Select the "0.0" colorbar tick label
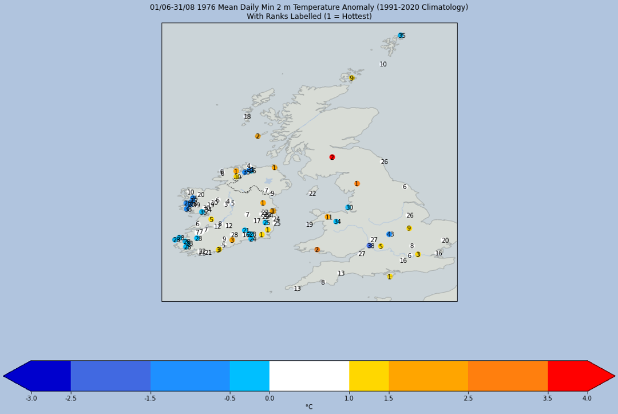 [x=270, y=398]
